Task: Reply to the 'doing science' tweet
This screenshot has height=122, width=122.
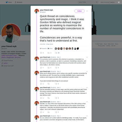Action: (41, 84)
